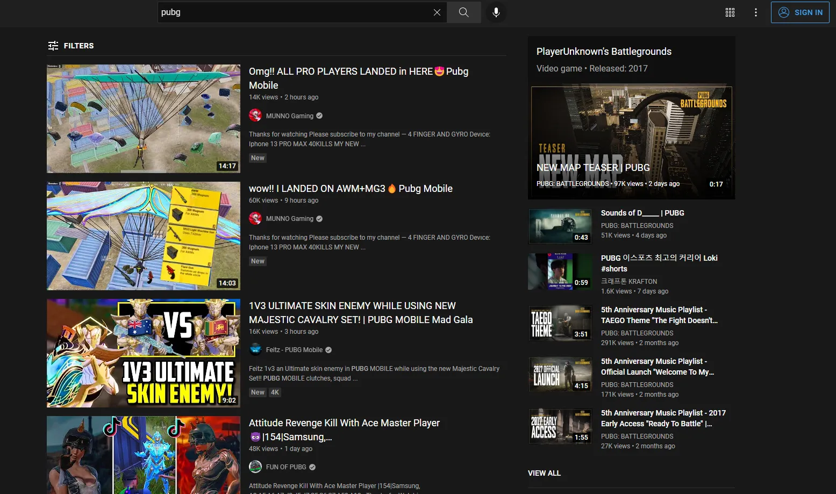Clear the pubg search text
836x494 pixels.
coord(437,12)
